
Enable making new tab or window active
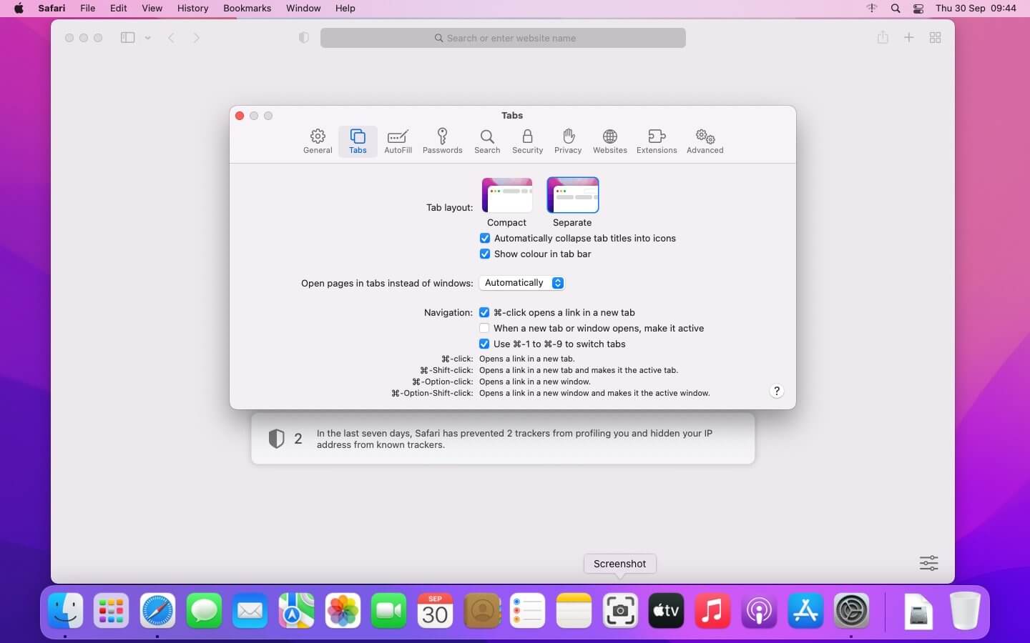484,328
